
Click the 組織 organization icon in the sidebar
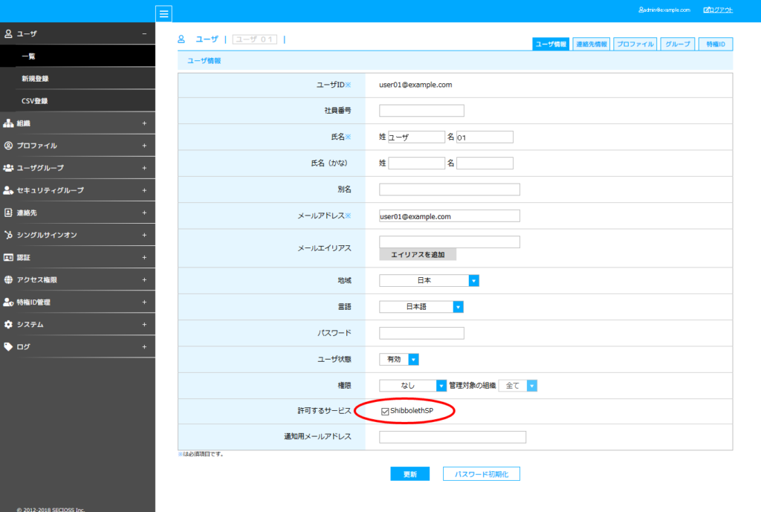click(x=9, y=122)
